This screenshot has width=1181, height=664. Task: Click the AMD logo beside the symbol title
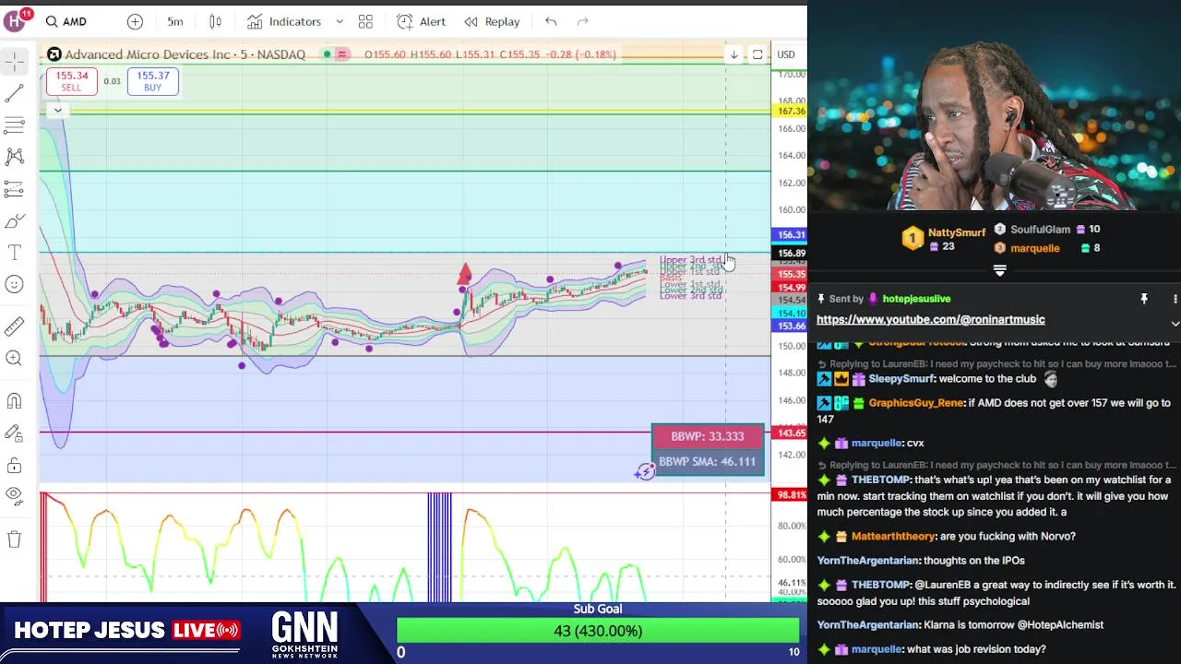[x=54, y=54]
